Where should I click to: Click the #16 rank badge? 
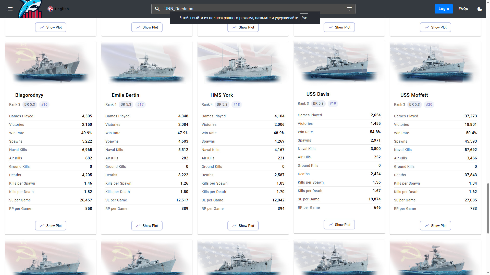pos(44,105)
